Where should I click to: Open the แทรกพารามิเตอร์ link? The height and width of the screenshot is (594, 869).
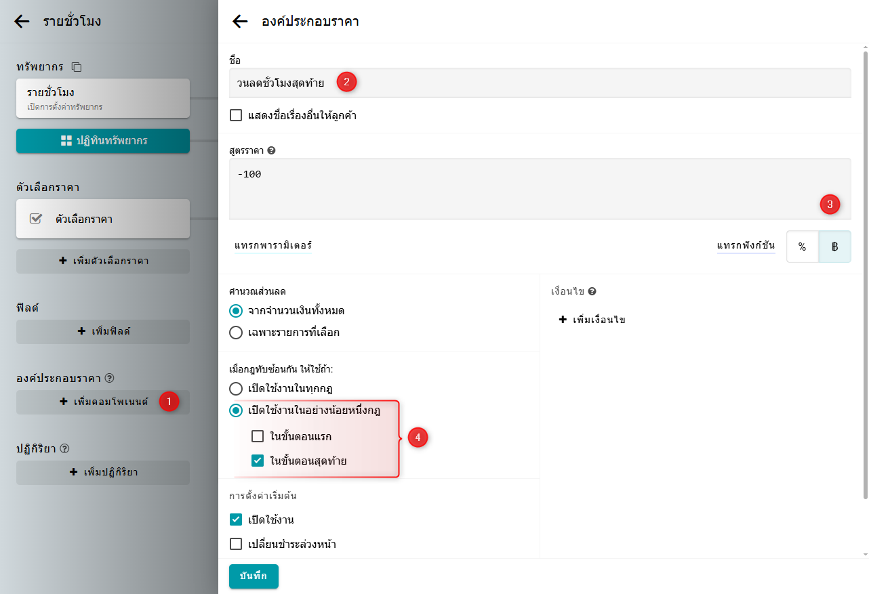coord(272,246)
